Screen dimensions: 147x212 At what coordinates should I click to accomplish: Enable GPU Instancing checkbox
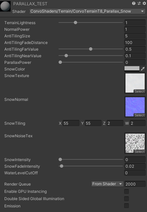tap(126, 191)
